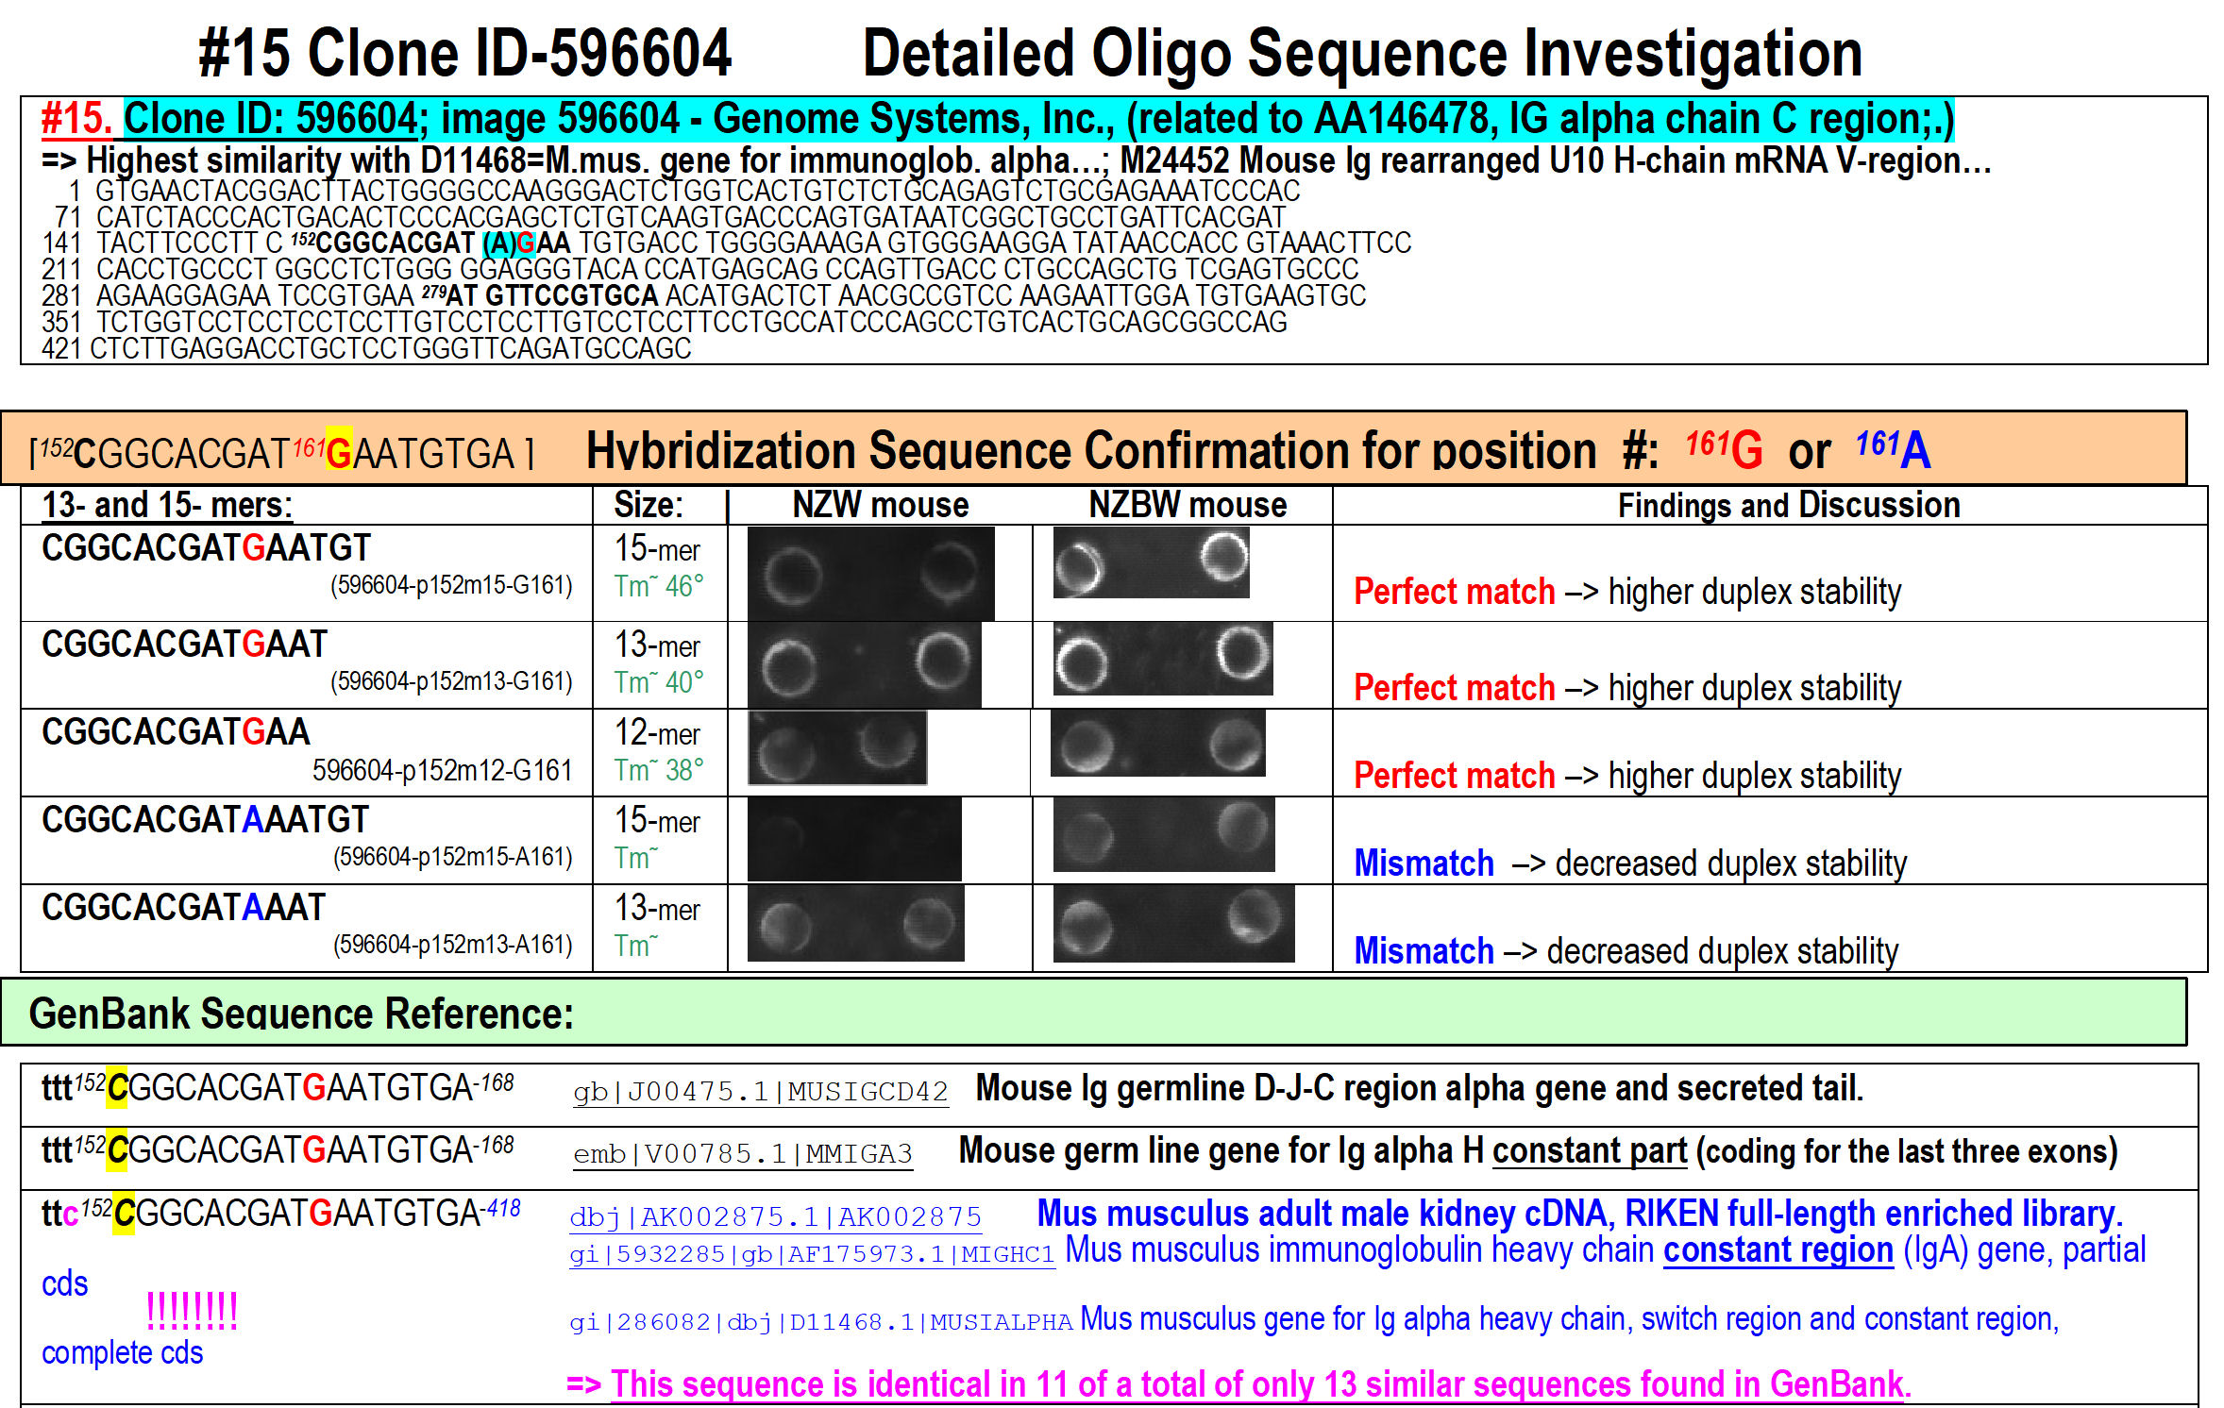Viewport: 2224px width, 1408px height.
Task: Select NZW mouse 13-mer G161 spot image
Action: coord(864,664)
